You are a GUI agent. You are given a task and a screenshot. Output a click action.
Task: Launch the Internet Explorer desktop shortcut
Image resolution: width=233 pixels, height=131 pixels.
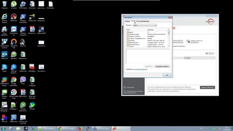click(5, 18)
